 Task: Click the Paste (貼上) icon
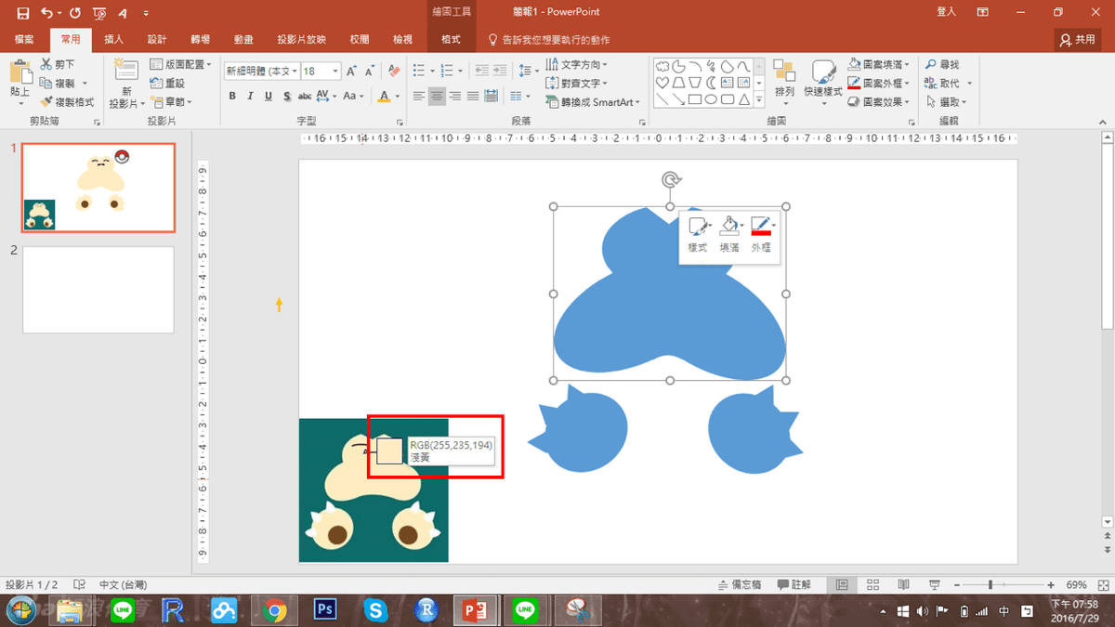(x=20, y=72)
